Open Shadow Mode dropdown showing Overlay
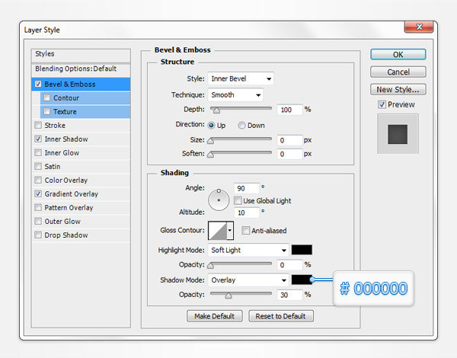The image size is (457, 358). (x=248, y=280)
